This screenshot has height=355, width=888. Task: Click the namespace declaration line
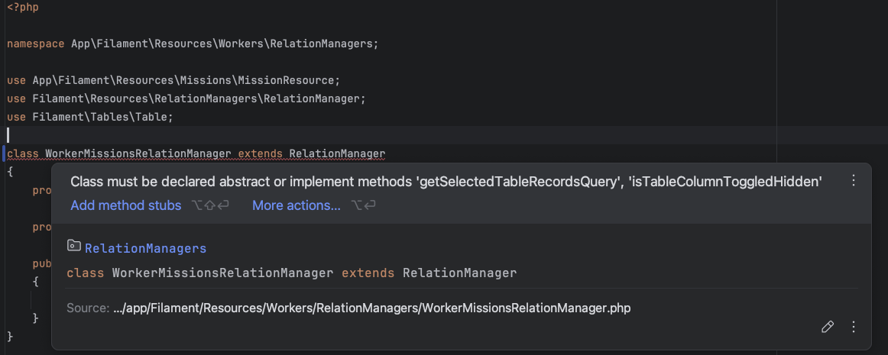(193, 44)
